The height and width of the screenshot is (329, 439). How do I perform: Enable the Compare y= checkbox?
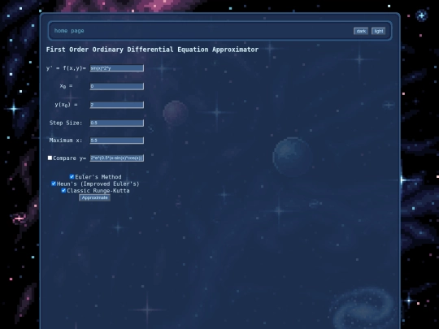tap(50, 158)
